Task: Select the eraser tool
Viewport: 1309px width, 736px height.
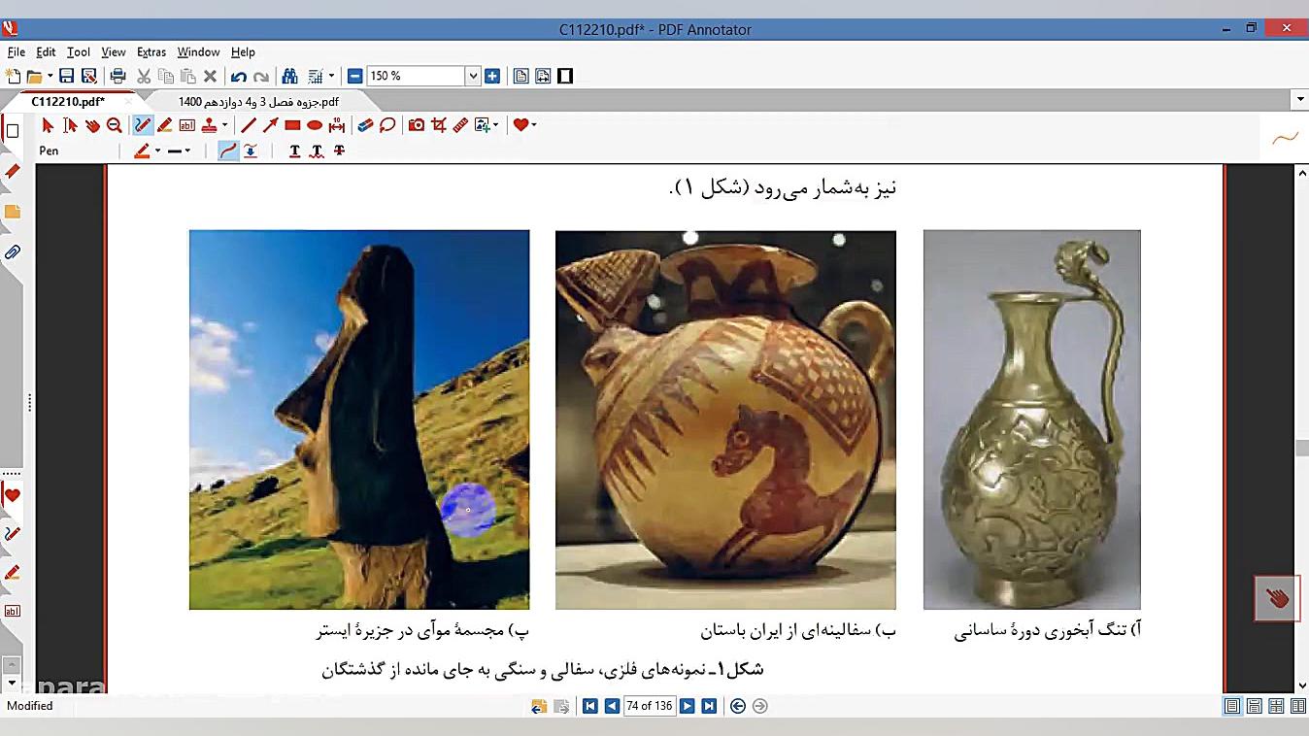Action: [366, 124]
